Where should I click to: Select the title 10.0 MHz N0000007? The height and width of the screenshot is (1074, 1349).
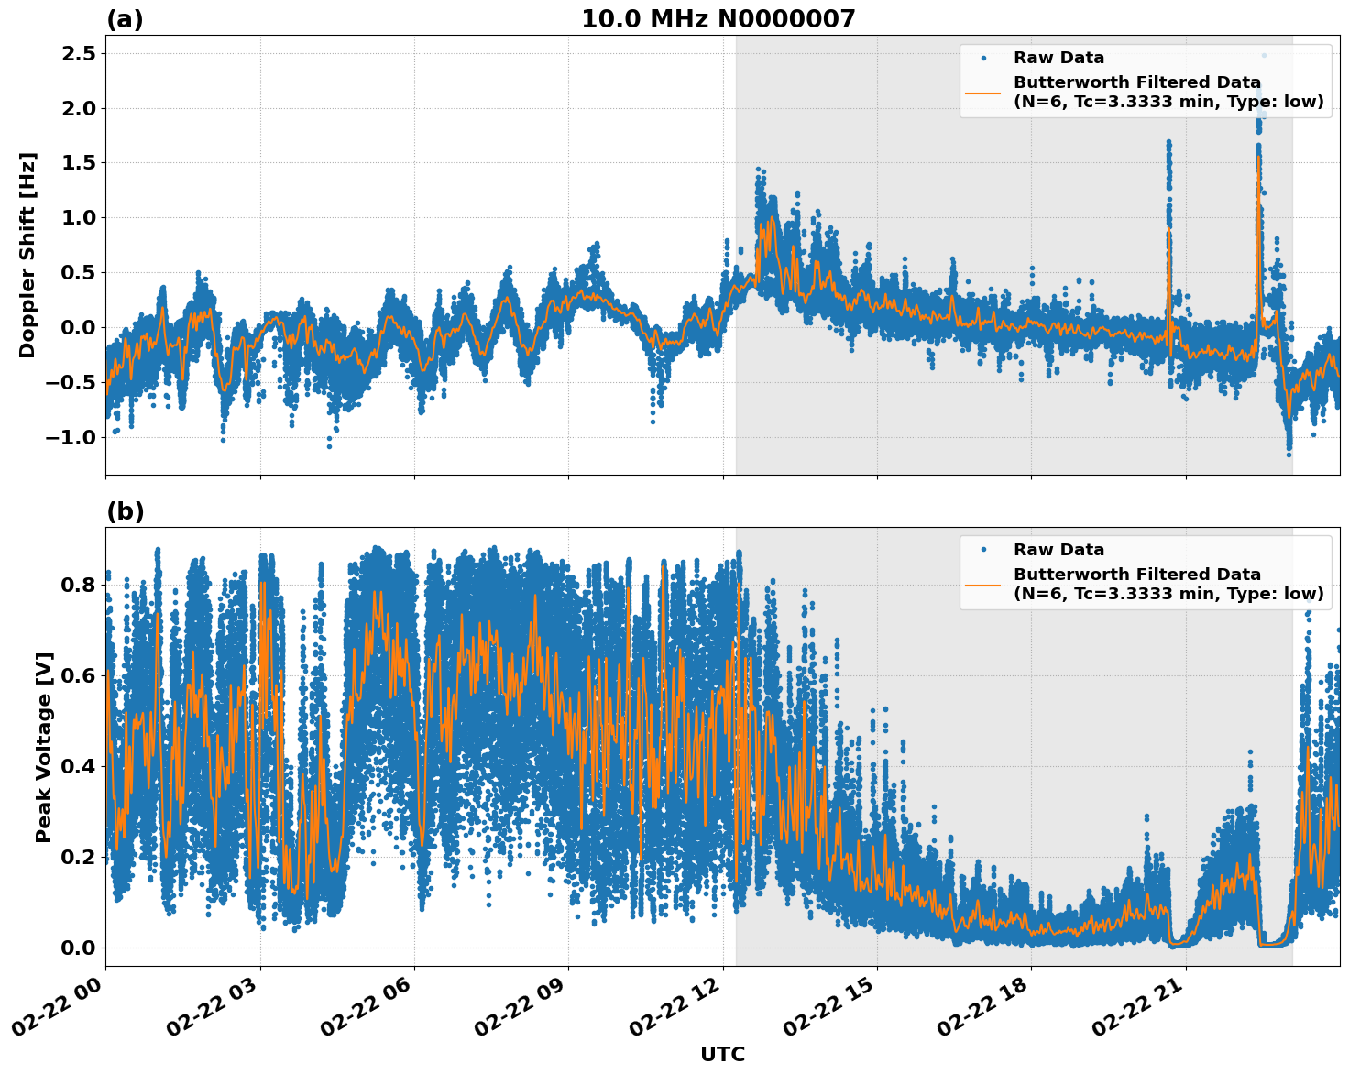[718, 16]
